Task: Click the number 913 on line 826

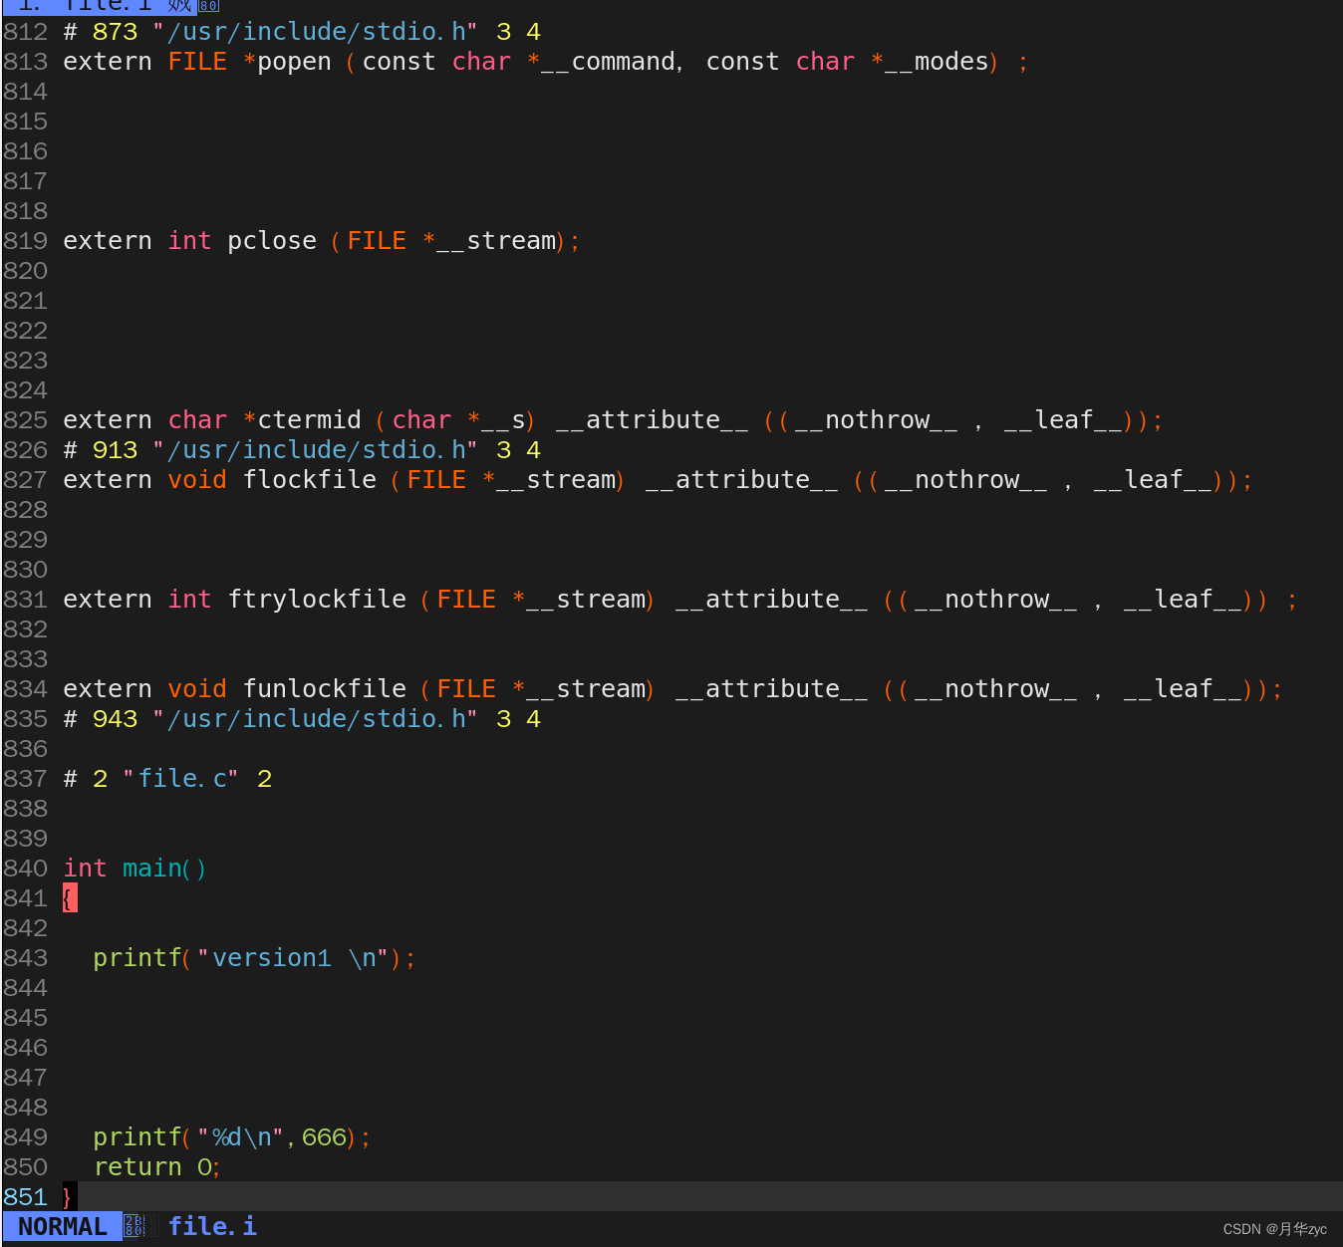Action: (x=115, y=450)
